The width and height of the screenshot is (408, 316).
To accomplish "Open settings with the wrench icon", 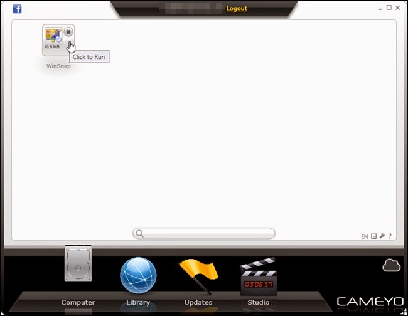I will [x=382, y=236].
